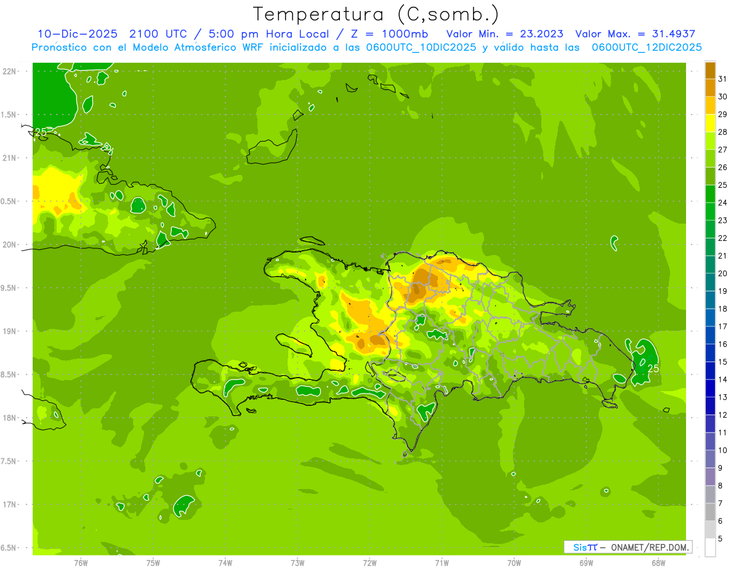The width and height of the screenshot is (739, 571).
Task: Click the orange swatch between 30 and 31
Action: pyautogui.click(x=710, y=87)
